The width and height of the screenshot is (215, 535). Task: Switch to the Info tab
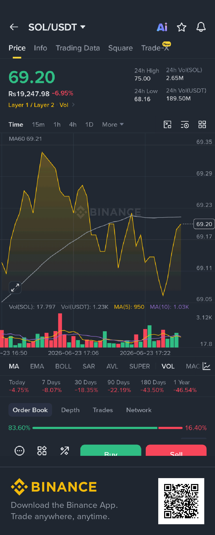click(40, 48)
